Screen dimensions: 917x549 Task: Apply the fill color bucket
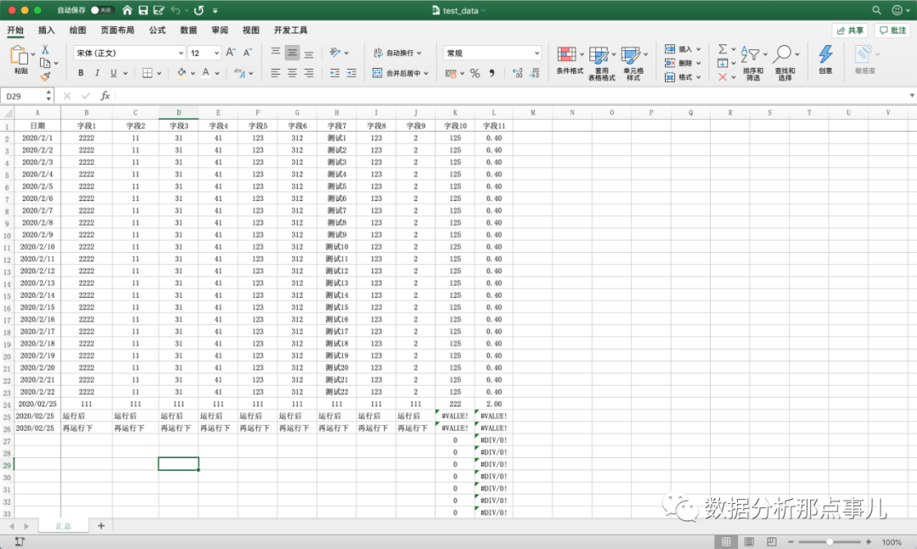pyautogui.click(x=182, y=73)
